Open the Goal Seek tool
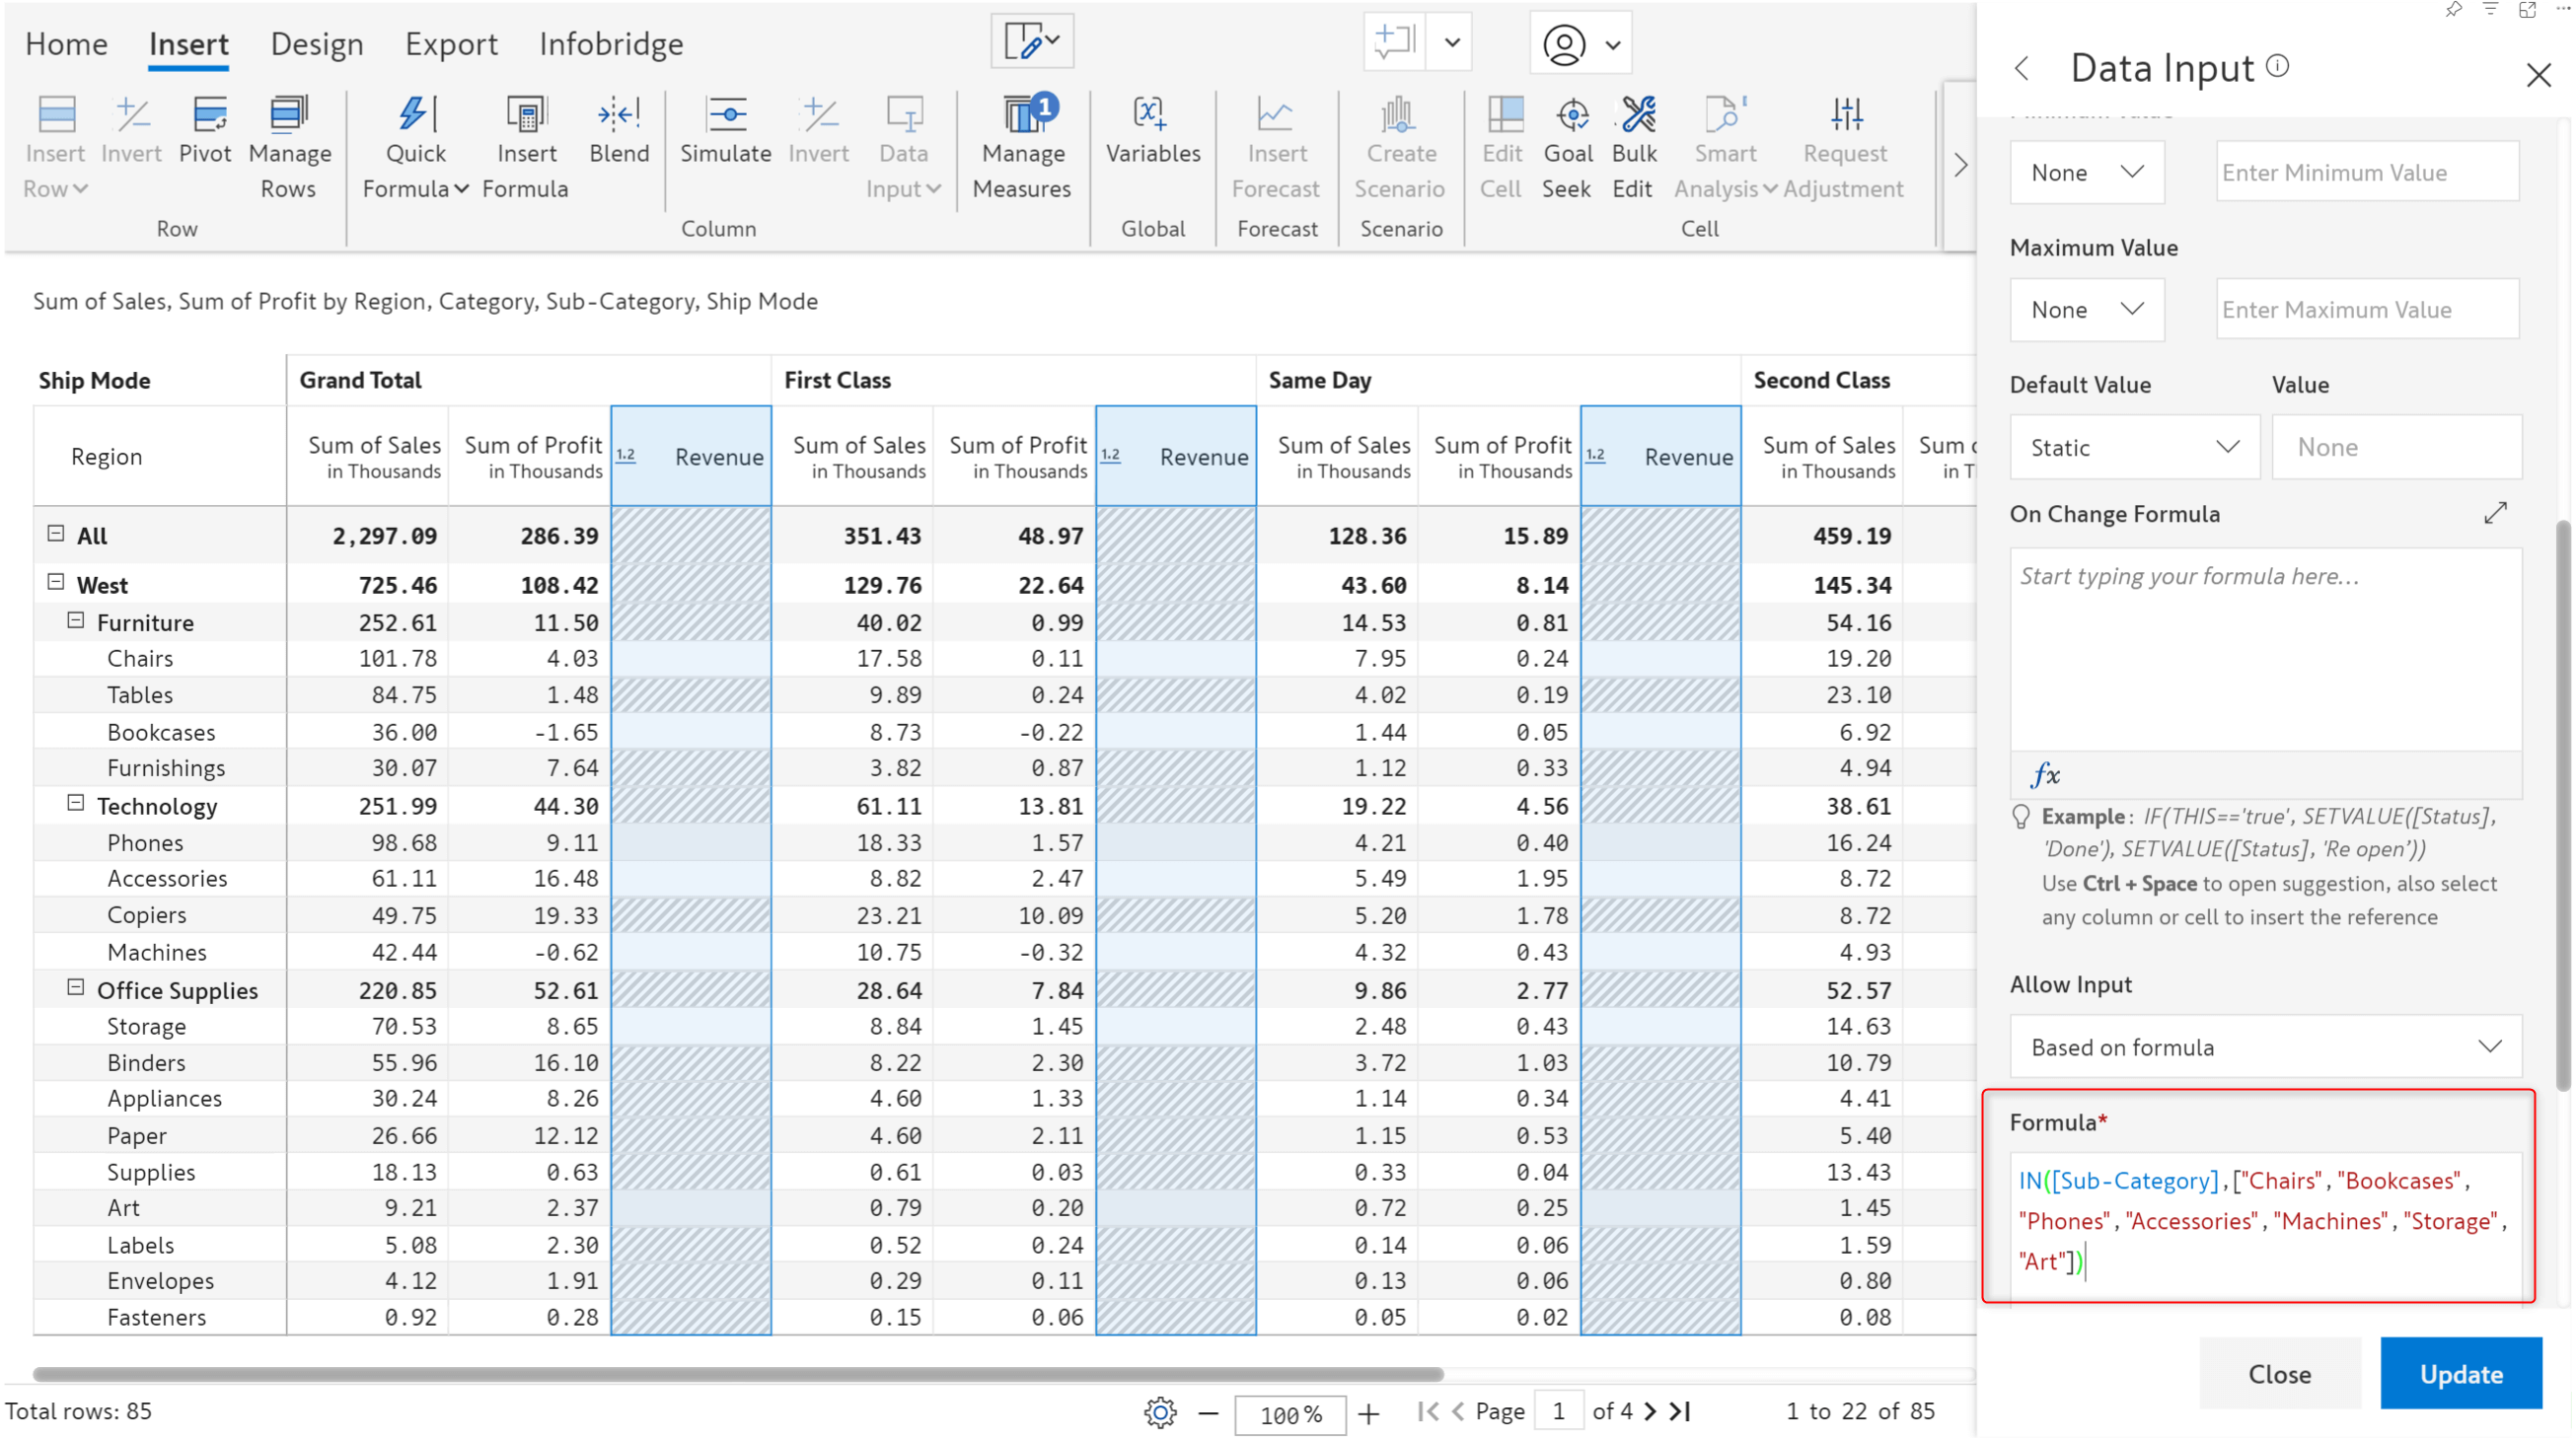This screenshot has width=2576, height=1441. [1568, 147]
